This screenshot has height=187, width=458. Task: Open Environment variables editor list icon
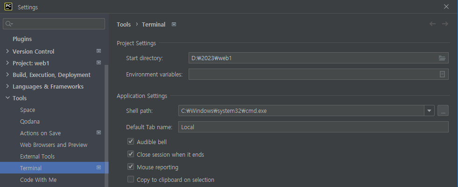(442, 75)
